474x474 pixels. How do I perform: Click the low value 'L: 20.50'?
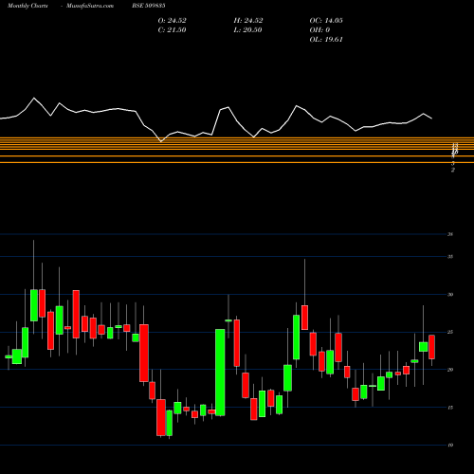pyautogui.click(x=248, y=30)
